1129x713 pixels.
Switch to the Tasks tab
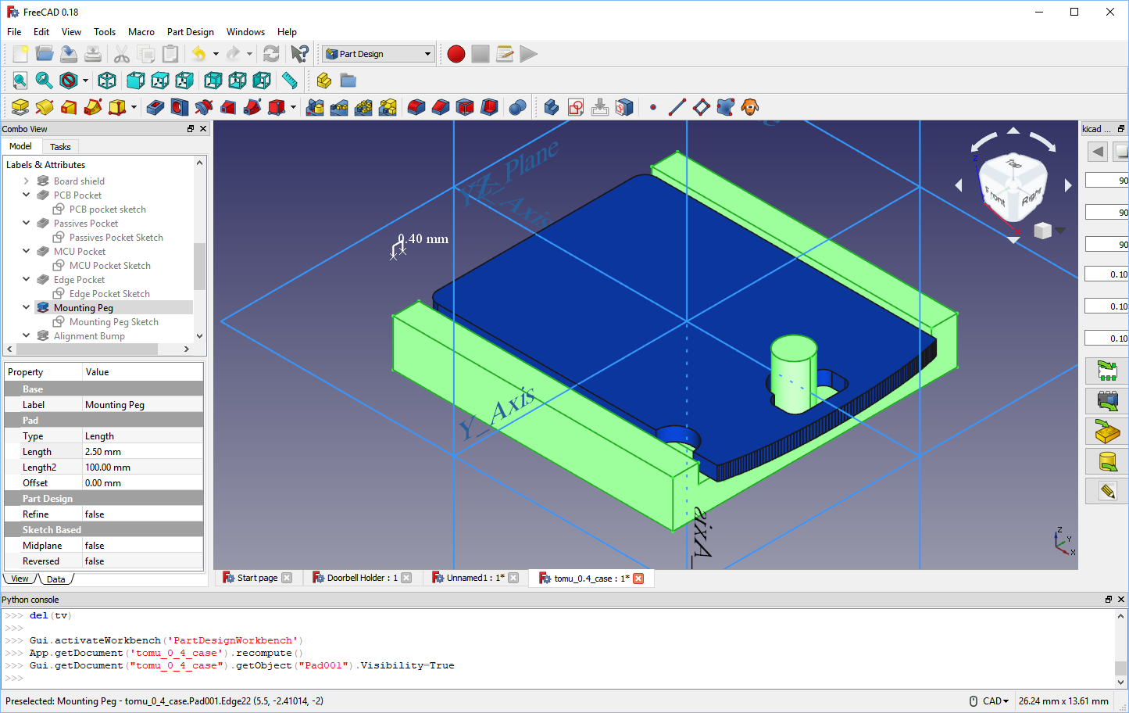pyautogui.click(x=60, y=146)
